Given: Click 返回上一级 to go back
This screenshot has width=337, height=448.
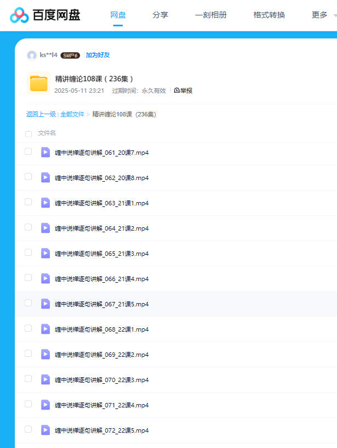Looking at the screenshot, I should (x=41, y=114).
